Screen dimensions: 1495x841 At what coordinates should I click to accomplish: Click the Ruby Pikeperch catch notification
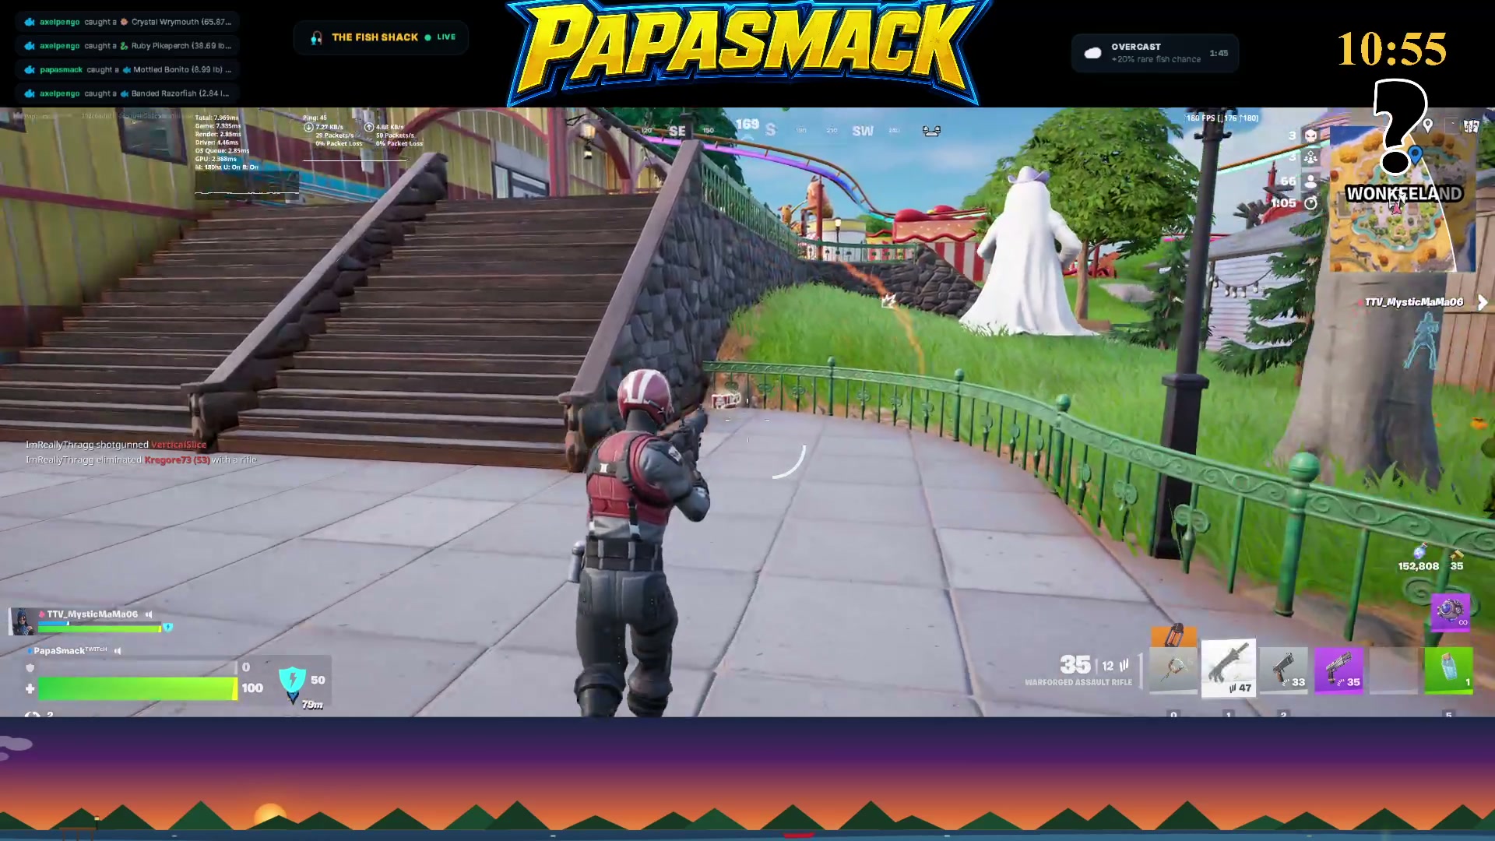[x=128, y=46]
